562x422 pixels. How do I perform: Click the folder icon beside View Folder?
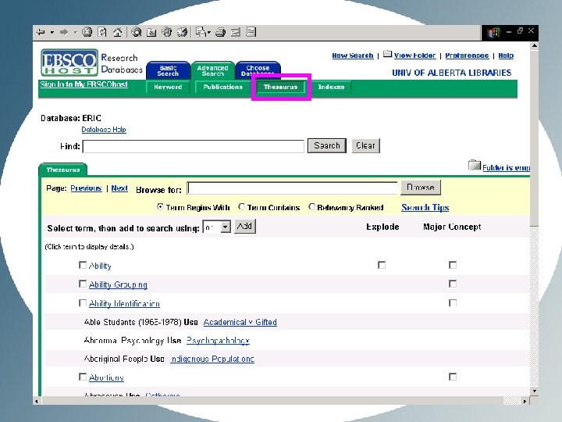point(387,55)
